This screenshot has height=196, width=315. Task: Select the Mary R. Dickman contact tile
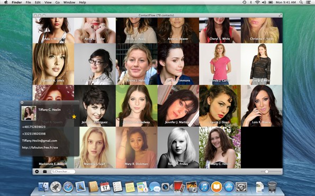coord(137,147)
